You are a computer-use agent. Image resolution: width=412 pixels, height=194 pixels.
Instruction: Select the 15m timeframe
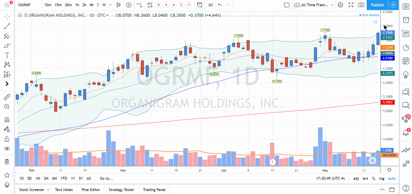pyautogui.click(x=58, y=5)
